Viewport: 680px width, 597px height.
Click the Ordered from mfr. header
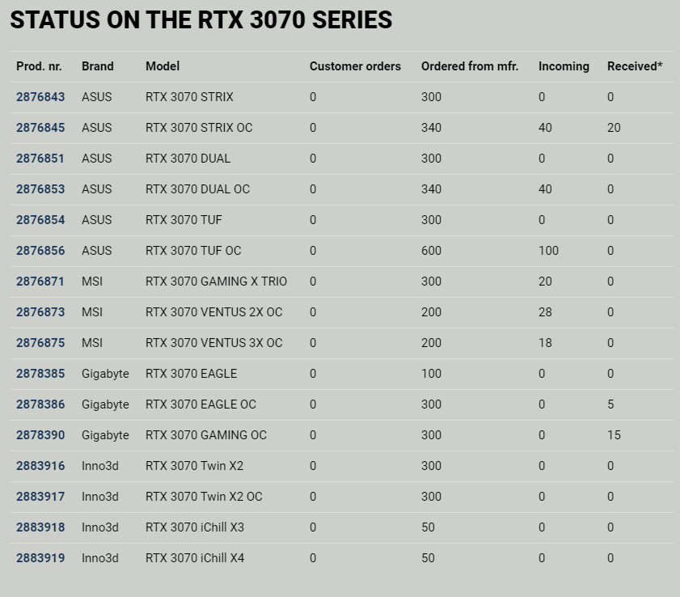click(x=469, y=66)
